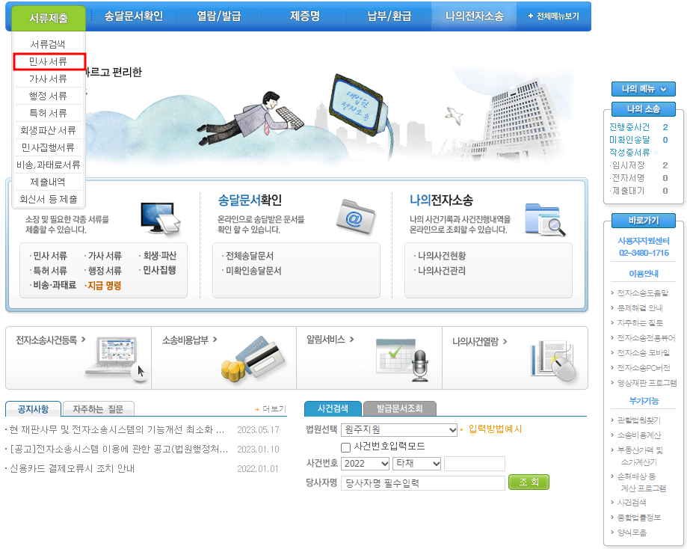The image size is (687, 549).
Task: Switch to the 사건검색 tab
Action: coord(333,408)
